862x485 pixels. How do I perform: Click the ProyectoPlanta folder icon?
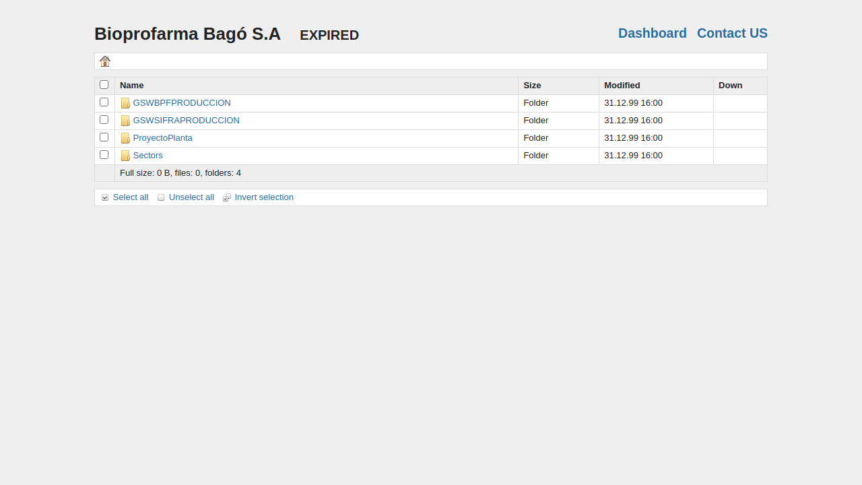click(x=125, y=138)
